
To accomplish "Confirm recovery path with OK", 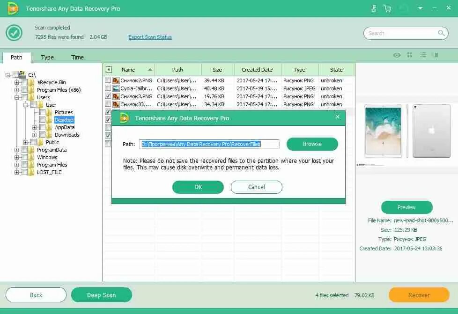I will (x=198, y=187).
